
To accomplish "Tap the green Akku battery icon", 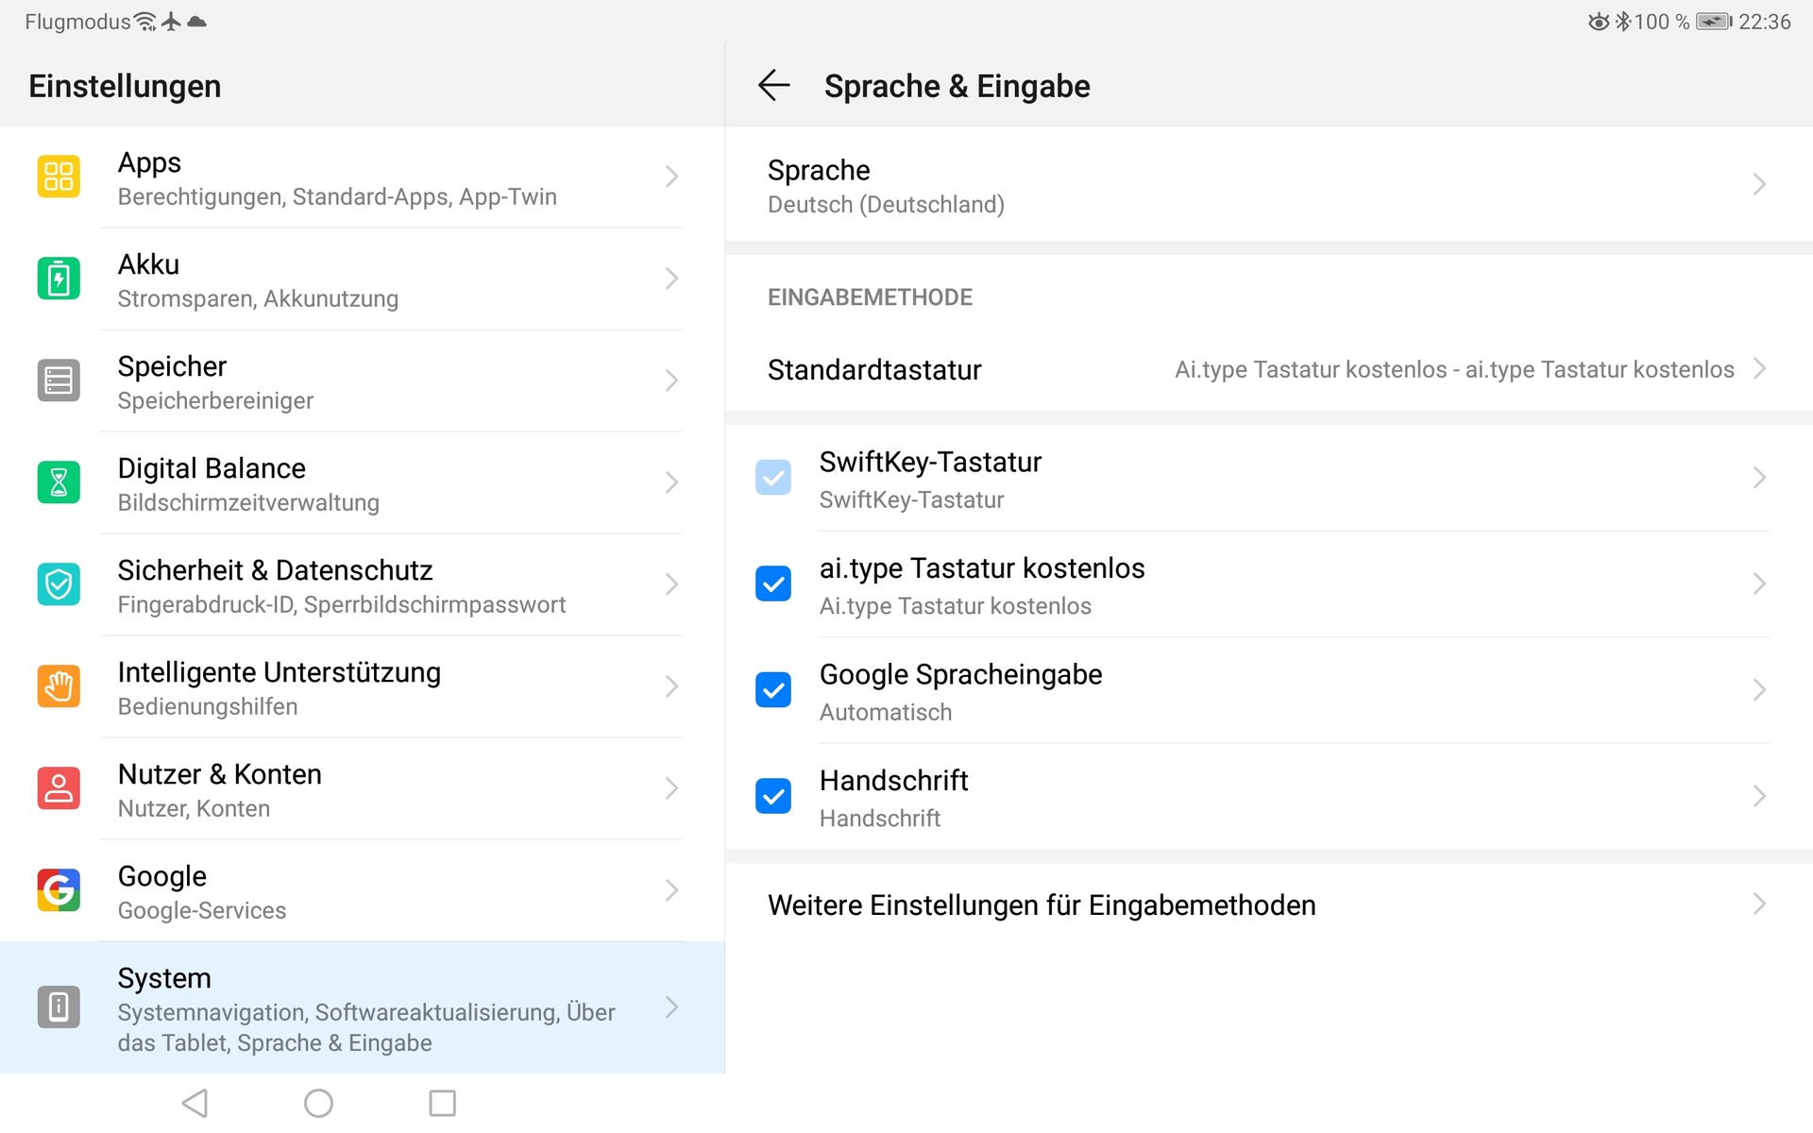I will pyautogui.click(x=59, y=279).
